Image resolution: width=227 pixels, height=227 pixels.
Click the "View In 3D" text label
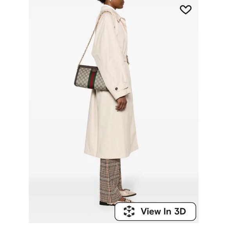click(x=163, y=211)
